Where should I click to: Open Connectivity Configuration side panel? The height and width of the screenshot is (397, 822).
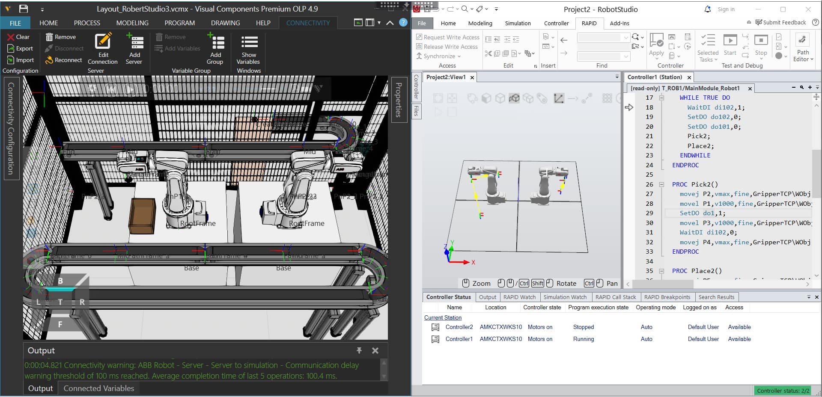click(x=11, y=128)
